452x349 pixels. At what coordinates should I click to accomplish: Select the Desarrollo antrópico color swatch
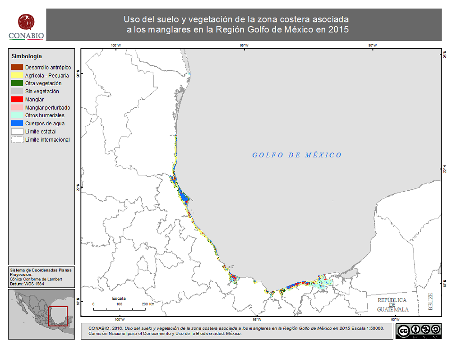tap(17, 67)
